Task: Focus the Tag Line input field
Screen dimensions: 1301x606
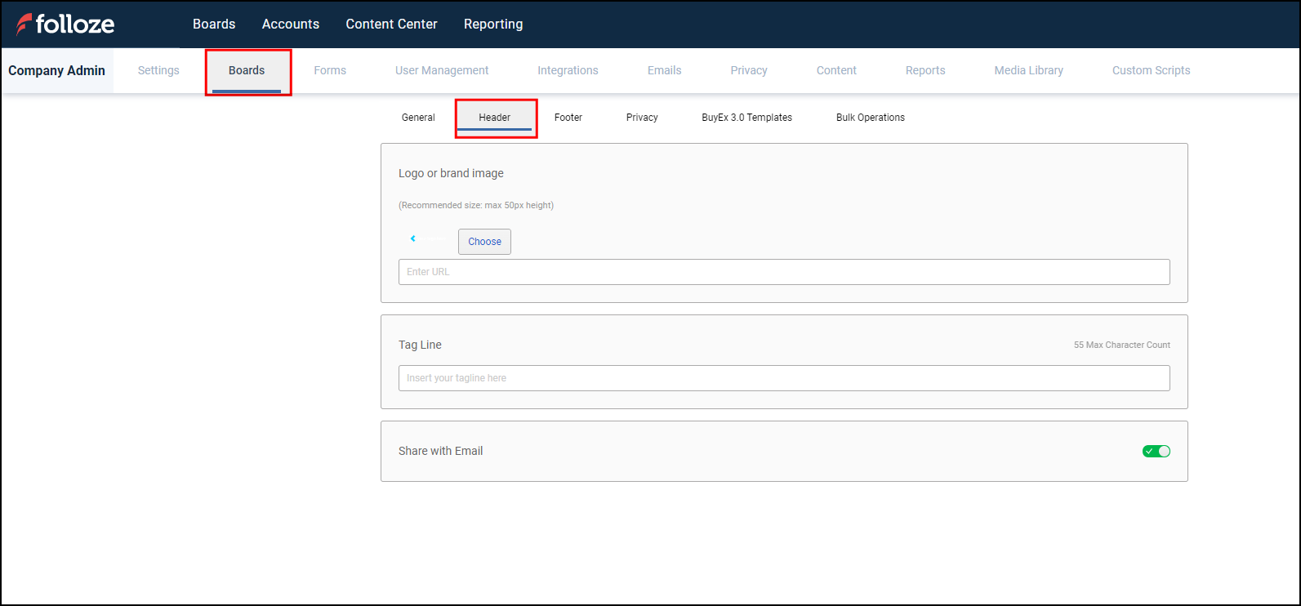Action: click(x=783, y=378)
